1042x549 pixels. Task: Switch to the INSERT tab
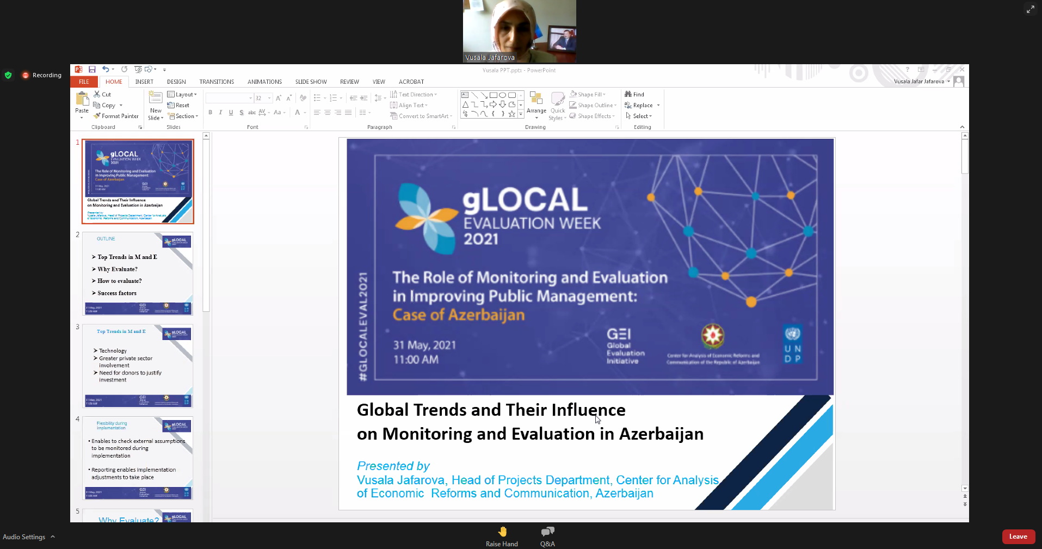[x=144, y=82]
